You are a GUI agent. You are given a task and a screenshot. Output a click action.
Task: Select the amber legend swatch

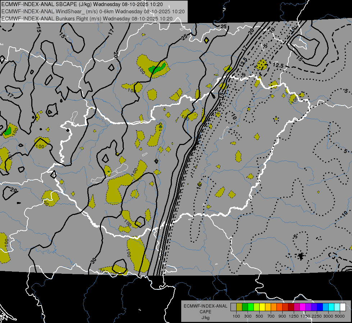tap(268, 307)
